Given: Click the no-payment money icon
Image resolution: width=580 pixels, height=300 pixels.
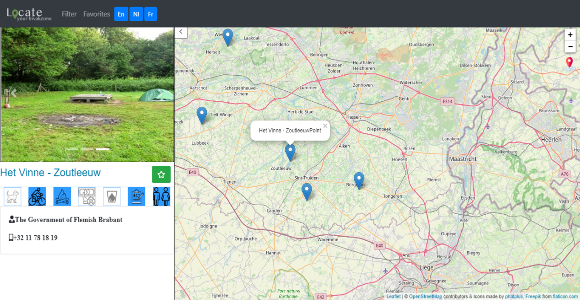Looking at the screenshot, I should coord(87,197).
